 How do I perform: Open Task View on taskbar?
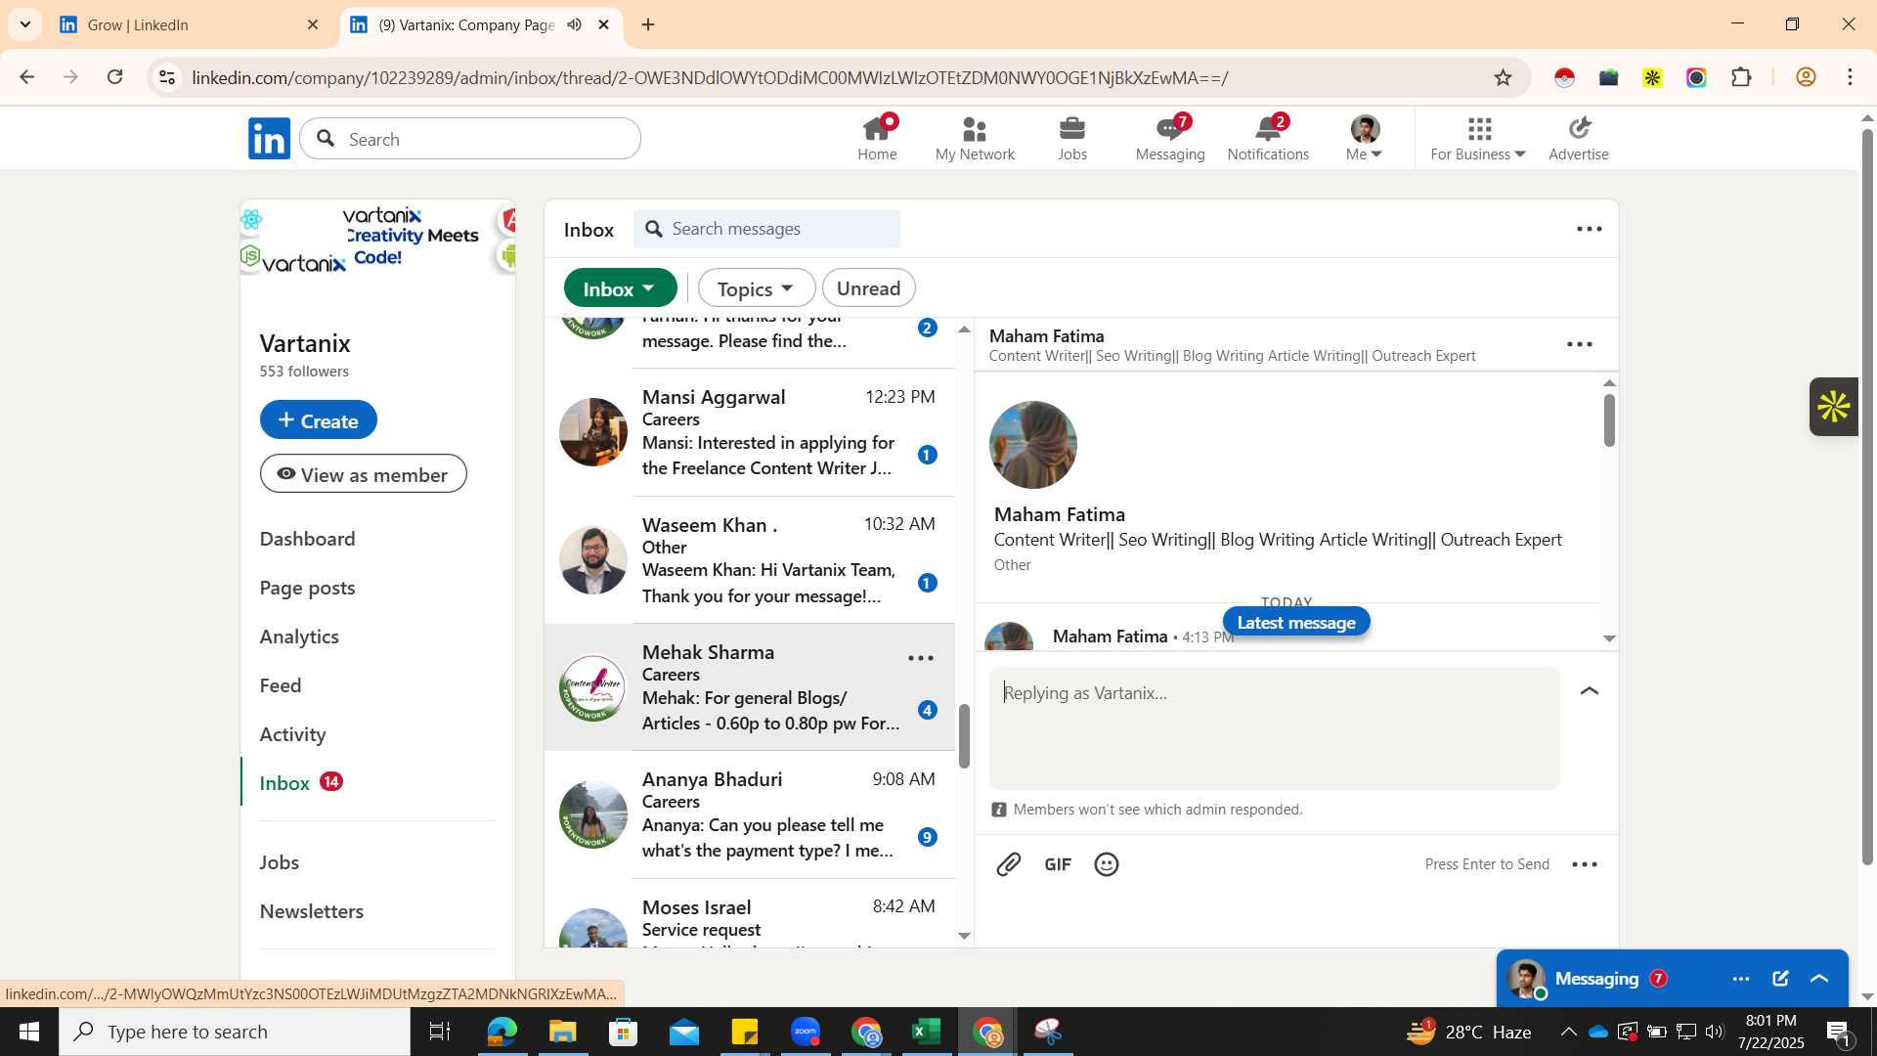pos(440,1032)
